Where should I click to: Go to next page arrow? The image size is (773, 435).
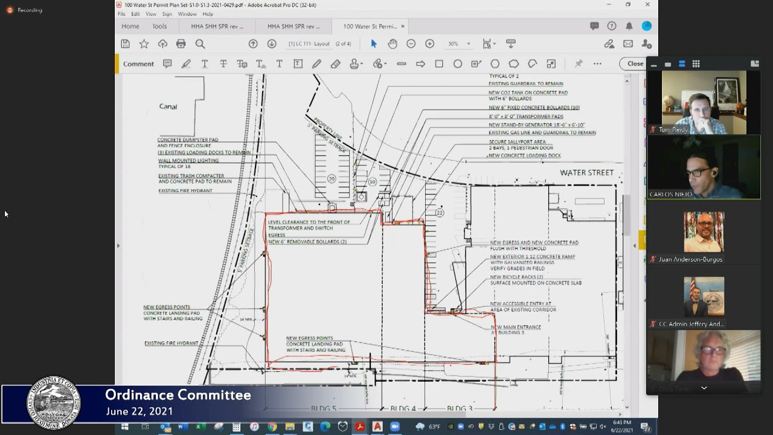coord(272,43)
